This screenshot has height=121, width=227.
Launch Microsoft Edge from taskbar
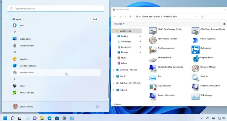point(50,118)
